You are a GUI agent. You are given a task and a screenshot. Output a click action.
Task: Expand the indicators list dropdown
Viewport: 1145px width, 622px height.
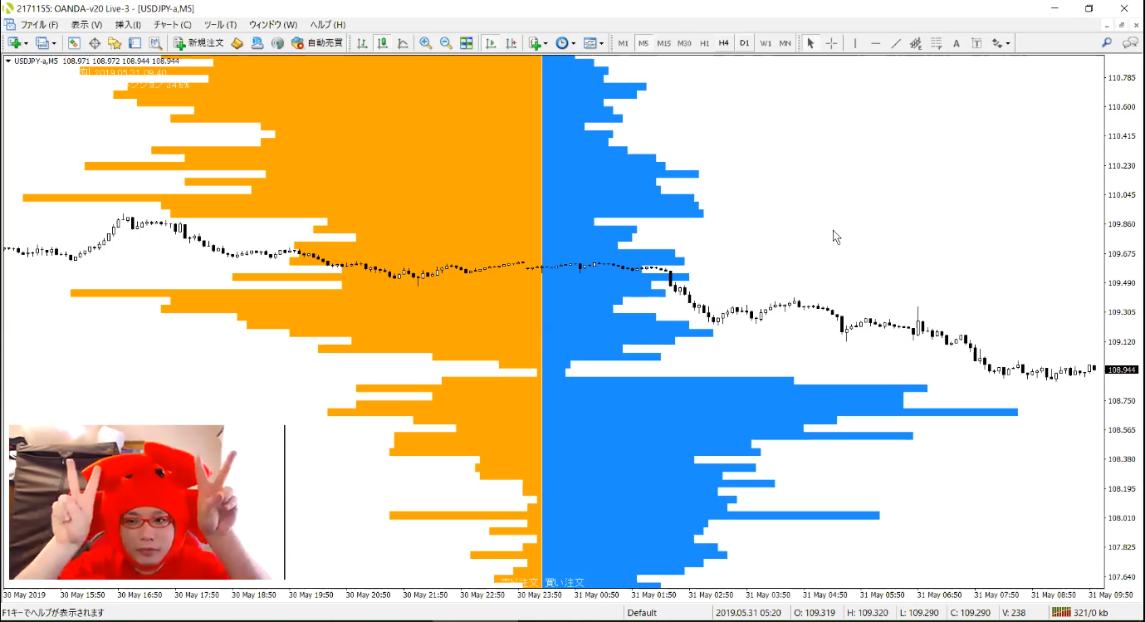click(x=546, y=43)
